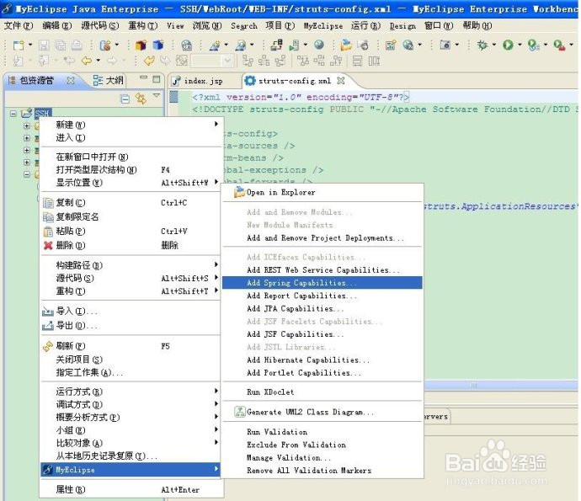Click the External Tools red toolbox icon

tap(559, 45)
